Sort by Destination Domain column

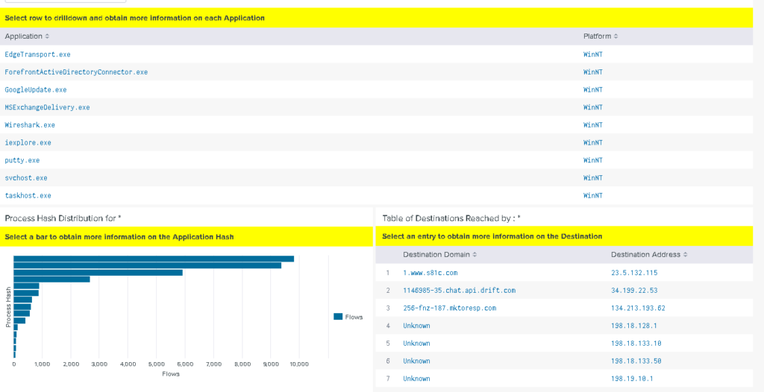pos(438,255)
